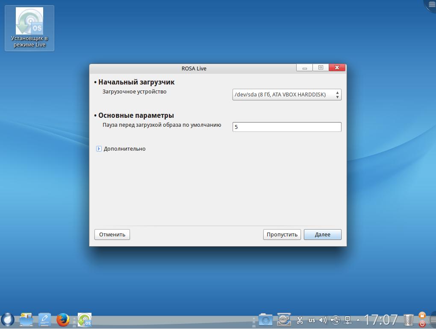Click the 'Отменить' button
Image resolution: width=436 pixels, height=329 pixels.
(x=112, y=234)
